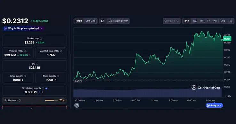The image size is (236, 124).
Task: Click the 9:00 PM time axis label
Action: click(136, 101)
